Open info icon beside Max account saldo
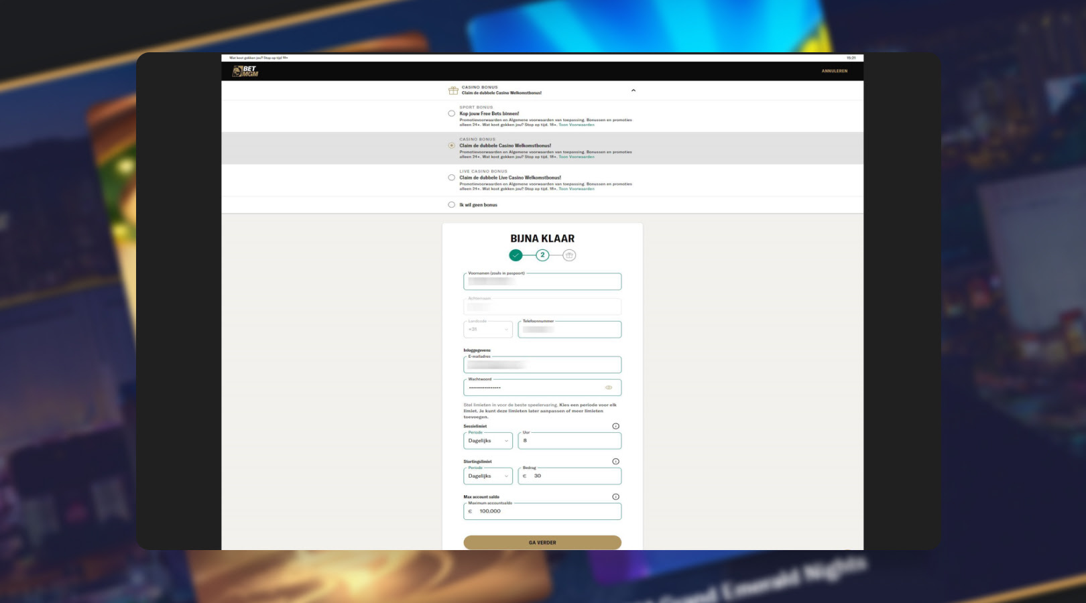 pyautogui.click(x=615, y=496)
